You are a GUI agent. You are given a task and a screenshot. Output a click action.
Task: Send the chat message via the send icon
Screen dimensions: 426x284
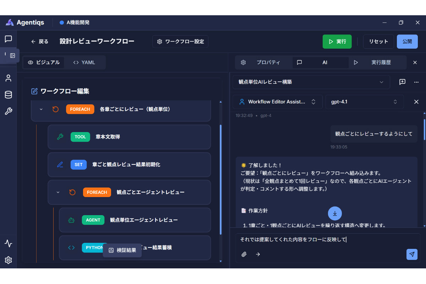point(412,254)
